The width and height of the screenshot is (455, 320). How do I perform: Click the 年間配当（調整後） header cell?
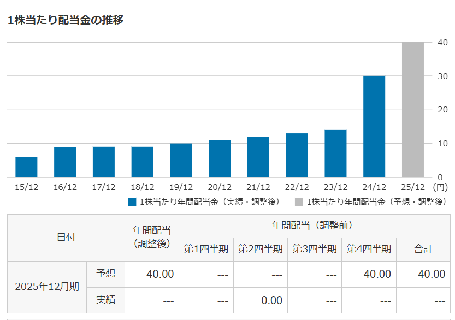[152, 238]
